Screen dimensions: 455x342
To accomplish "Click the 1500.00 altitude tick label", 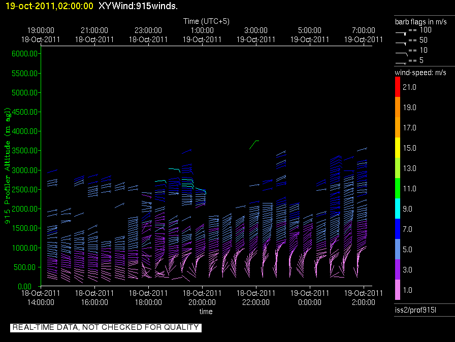I will tap(25, 228).
